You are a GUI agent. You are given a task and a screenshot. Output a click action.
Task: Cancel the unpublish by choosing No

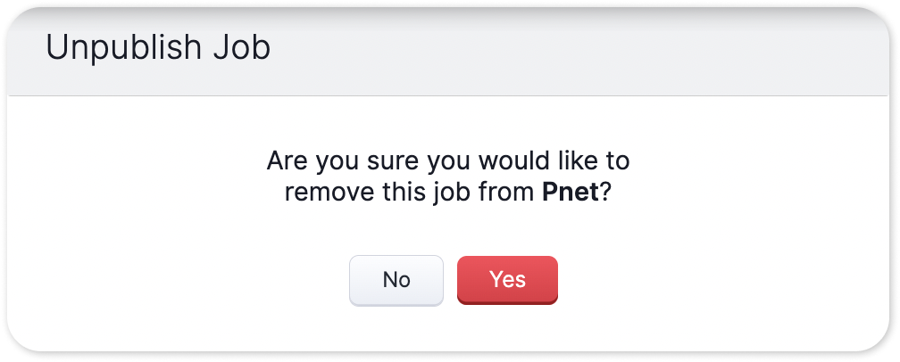tap(396, 280)
